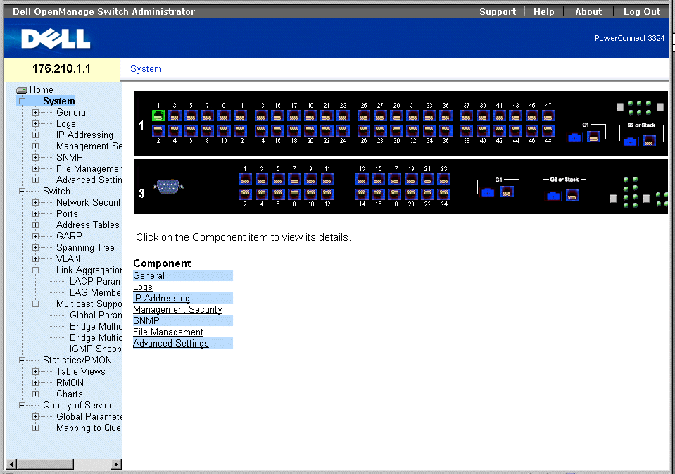This screenshot has height=474, width=675.
Task: Click port 24 on unit 3
Action: tap(444, 194)
